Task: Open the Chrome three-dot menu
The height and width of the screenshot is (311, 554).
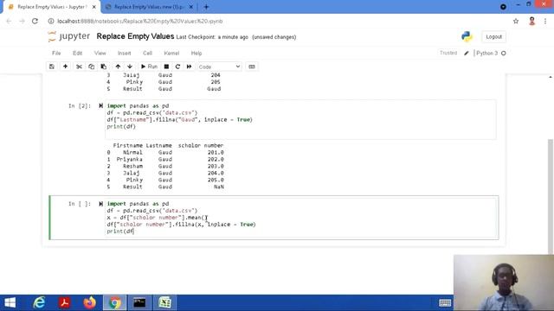Action: (545, 21)
